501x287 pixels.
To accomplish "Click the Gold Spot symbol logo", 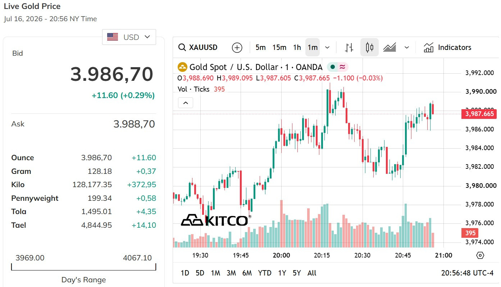I will point(183,67).
